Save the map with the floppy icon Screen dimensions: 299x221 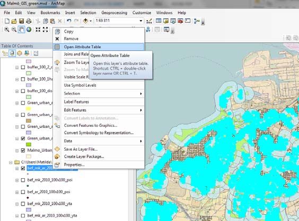[x=21, y=21]
